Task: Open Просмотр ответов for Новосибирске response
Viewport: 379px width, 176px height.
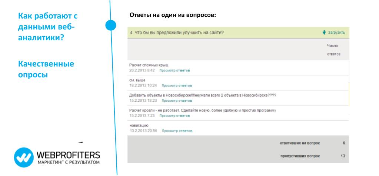Action: [177, 101]
